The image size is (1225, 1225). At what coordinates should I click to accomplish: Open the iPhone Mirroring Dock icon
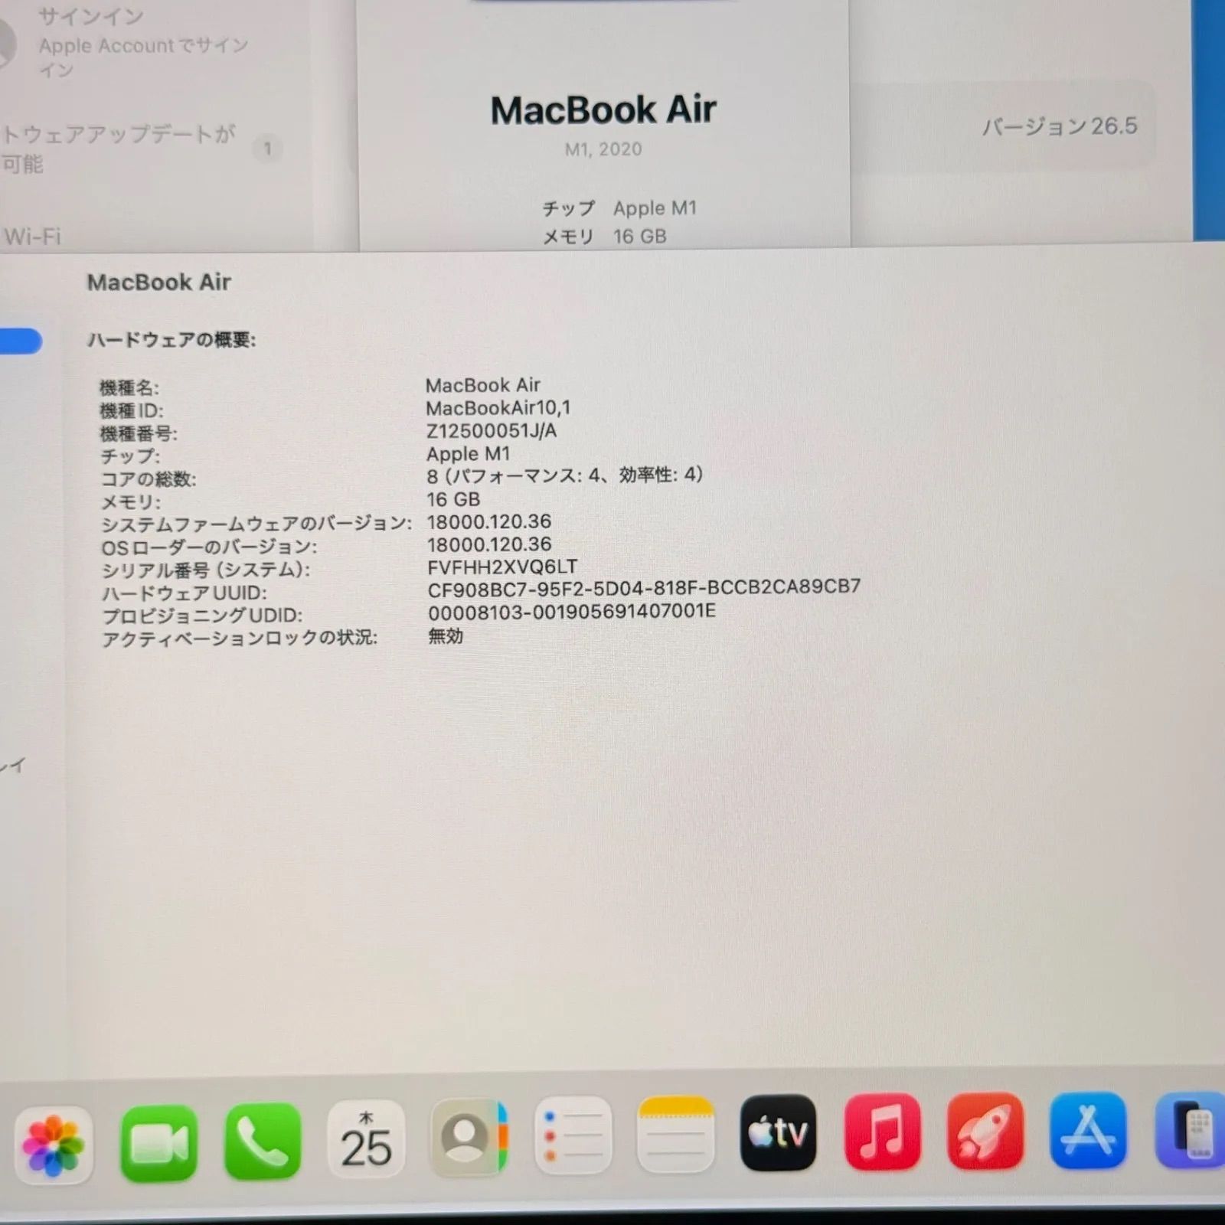[x=1191, y=1131]
